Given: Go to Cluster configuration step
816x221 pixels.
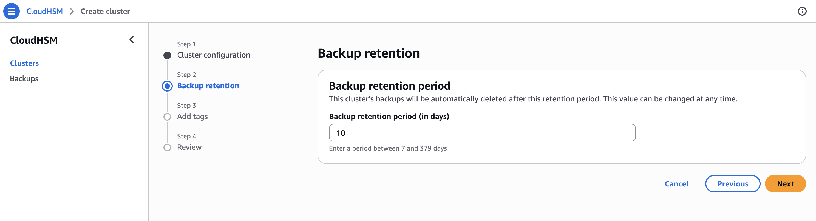Looking at the screenshot, I should click(214, 55).
